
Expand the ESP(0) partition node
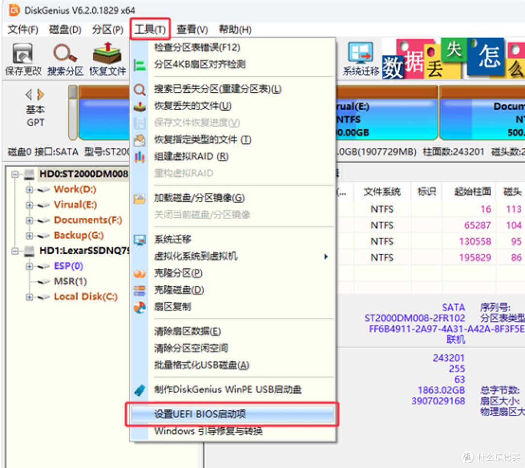tap(30, 266)
